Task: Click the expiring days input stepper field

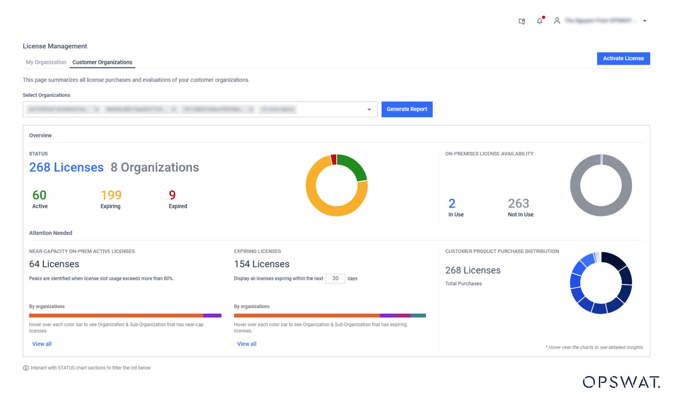Action: point(335,278)
